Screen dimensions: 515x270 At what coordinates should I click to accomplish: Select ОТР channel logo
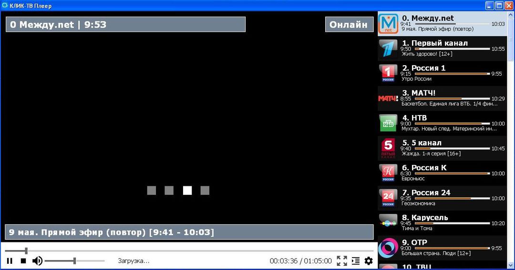click(388, 248)
